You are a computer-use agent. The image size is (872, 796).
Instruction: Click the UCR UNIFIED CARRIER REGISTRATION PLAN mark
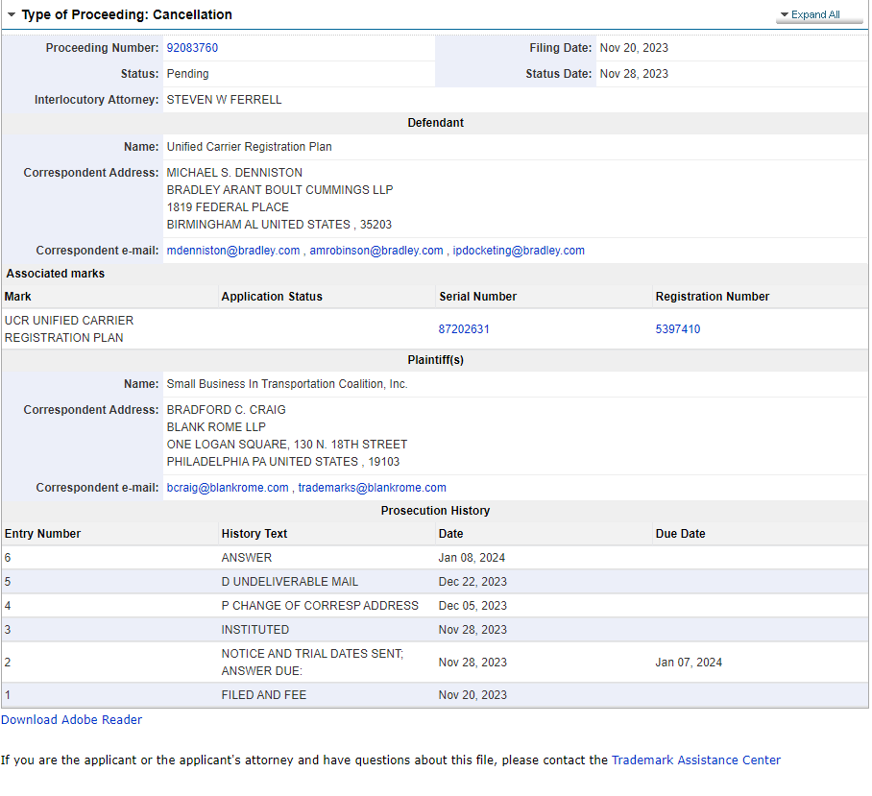pyautogui.click(x=69, y=329)
